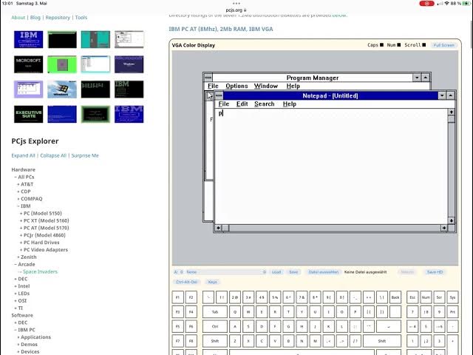Open the teal screen thumbnail in first row
This screenshot has height=355, width=473.
tap(95, 39)
